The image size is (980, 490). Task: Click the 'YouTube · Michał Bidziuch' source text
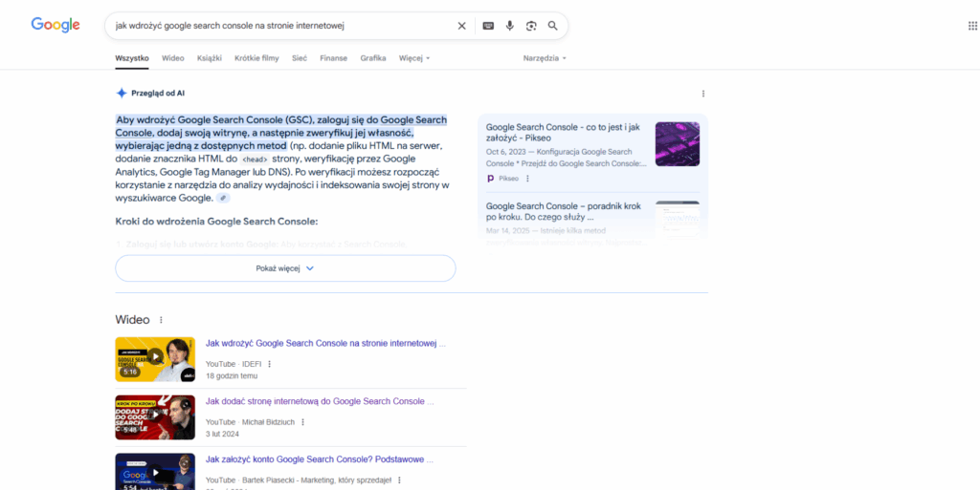click(250, 422)
